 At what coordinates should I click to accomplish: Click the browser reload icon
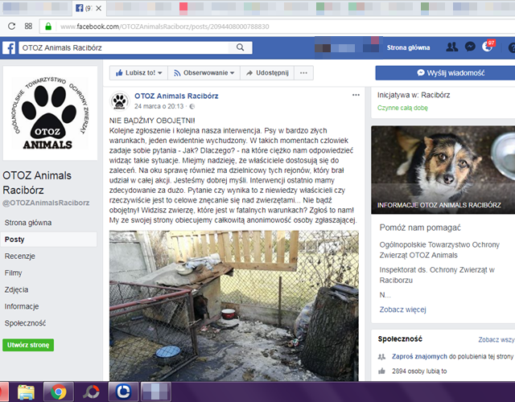(x=11, y=27)
